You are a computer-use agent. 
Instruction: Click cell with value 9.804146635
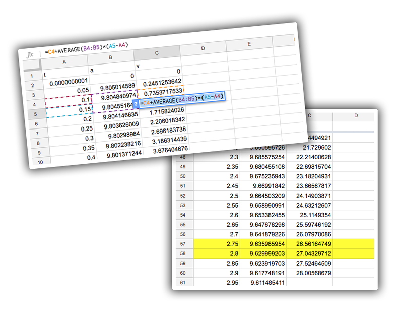(117, 116)
